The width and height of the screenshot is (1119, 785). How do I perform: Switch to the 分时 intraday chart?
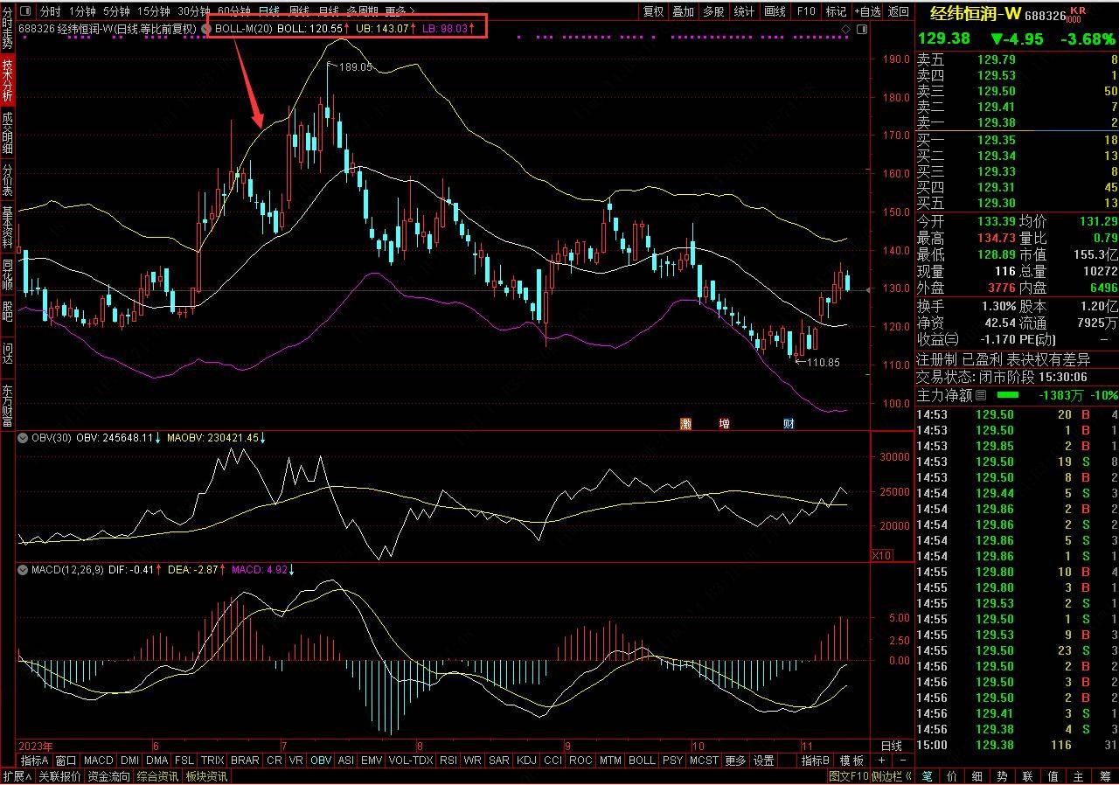click(x=51, y=11)
